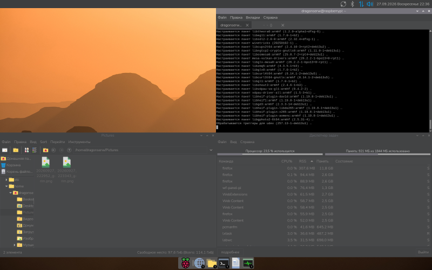Sort processes by Состояние column header
The width and height of the screenshot is (432, 270).
coord(344,161)
